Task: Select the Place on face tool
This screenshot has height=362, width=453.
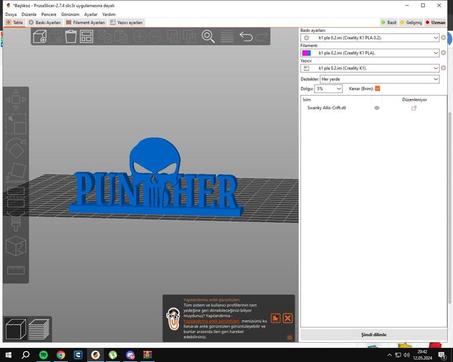Action: [16, 173]
